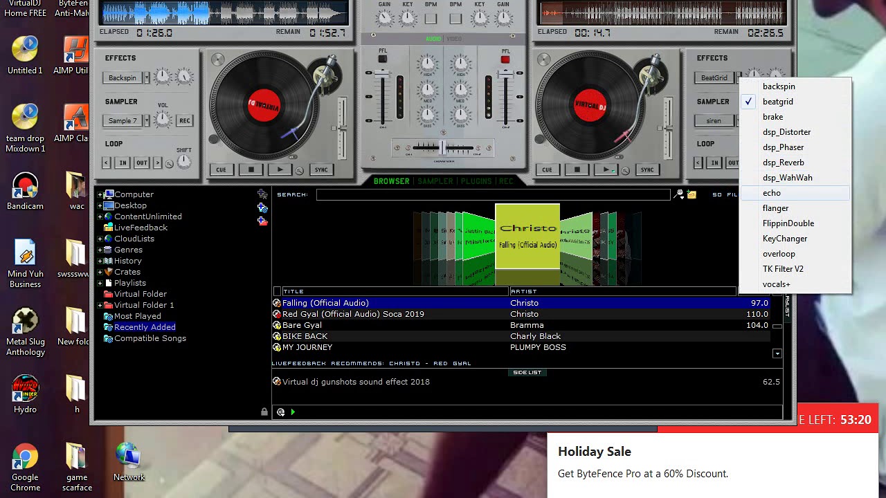The height and width of the screenshot is (498, 886).
Task: Open the Network desktop icon
Action: click(129, 463)
